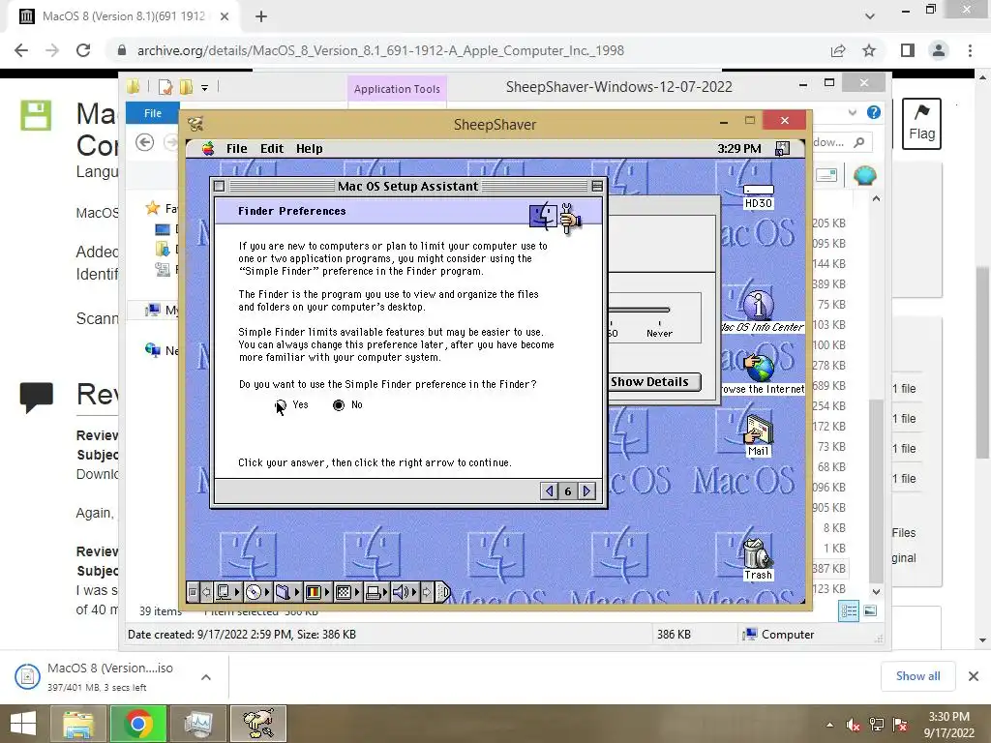Image resolution: width=991 pixels, height=743 pixels.
Task: Click the Properties icon in Quick Access toolbar
Action: click(165, 87)
